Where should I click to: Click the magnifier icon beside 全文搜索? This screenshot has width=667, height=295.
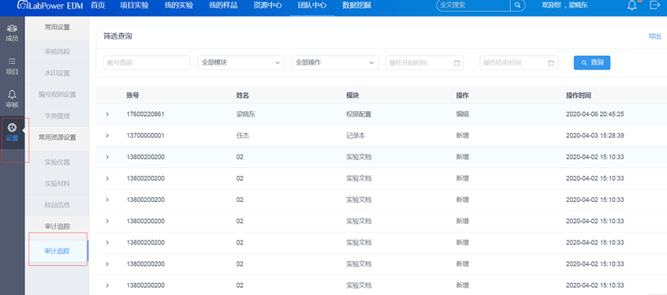(517, 5)
